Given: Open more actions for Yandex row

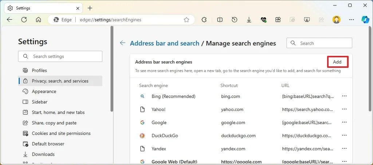Looking at the screenshot, I should [344, 148].
